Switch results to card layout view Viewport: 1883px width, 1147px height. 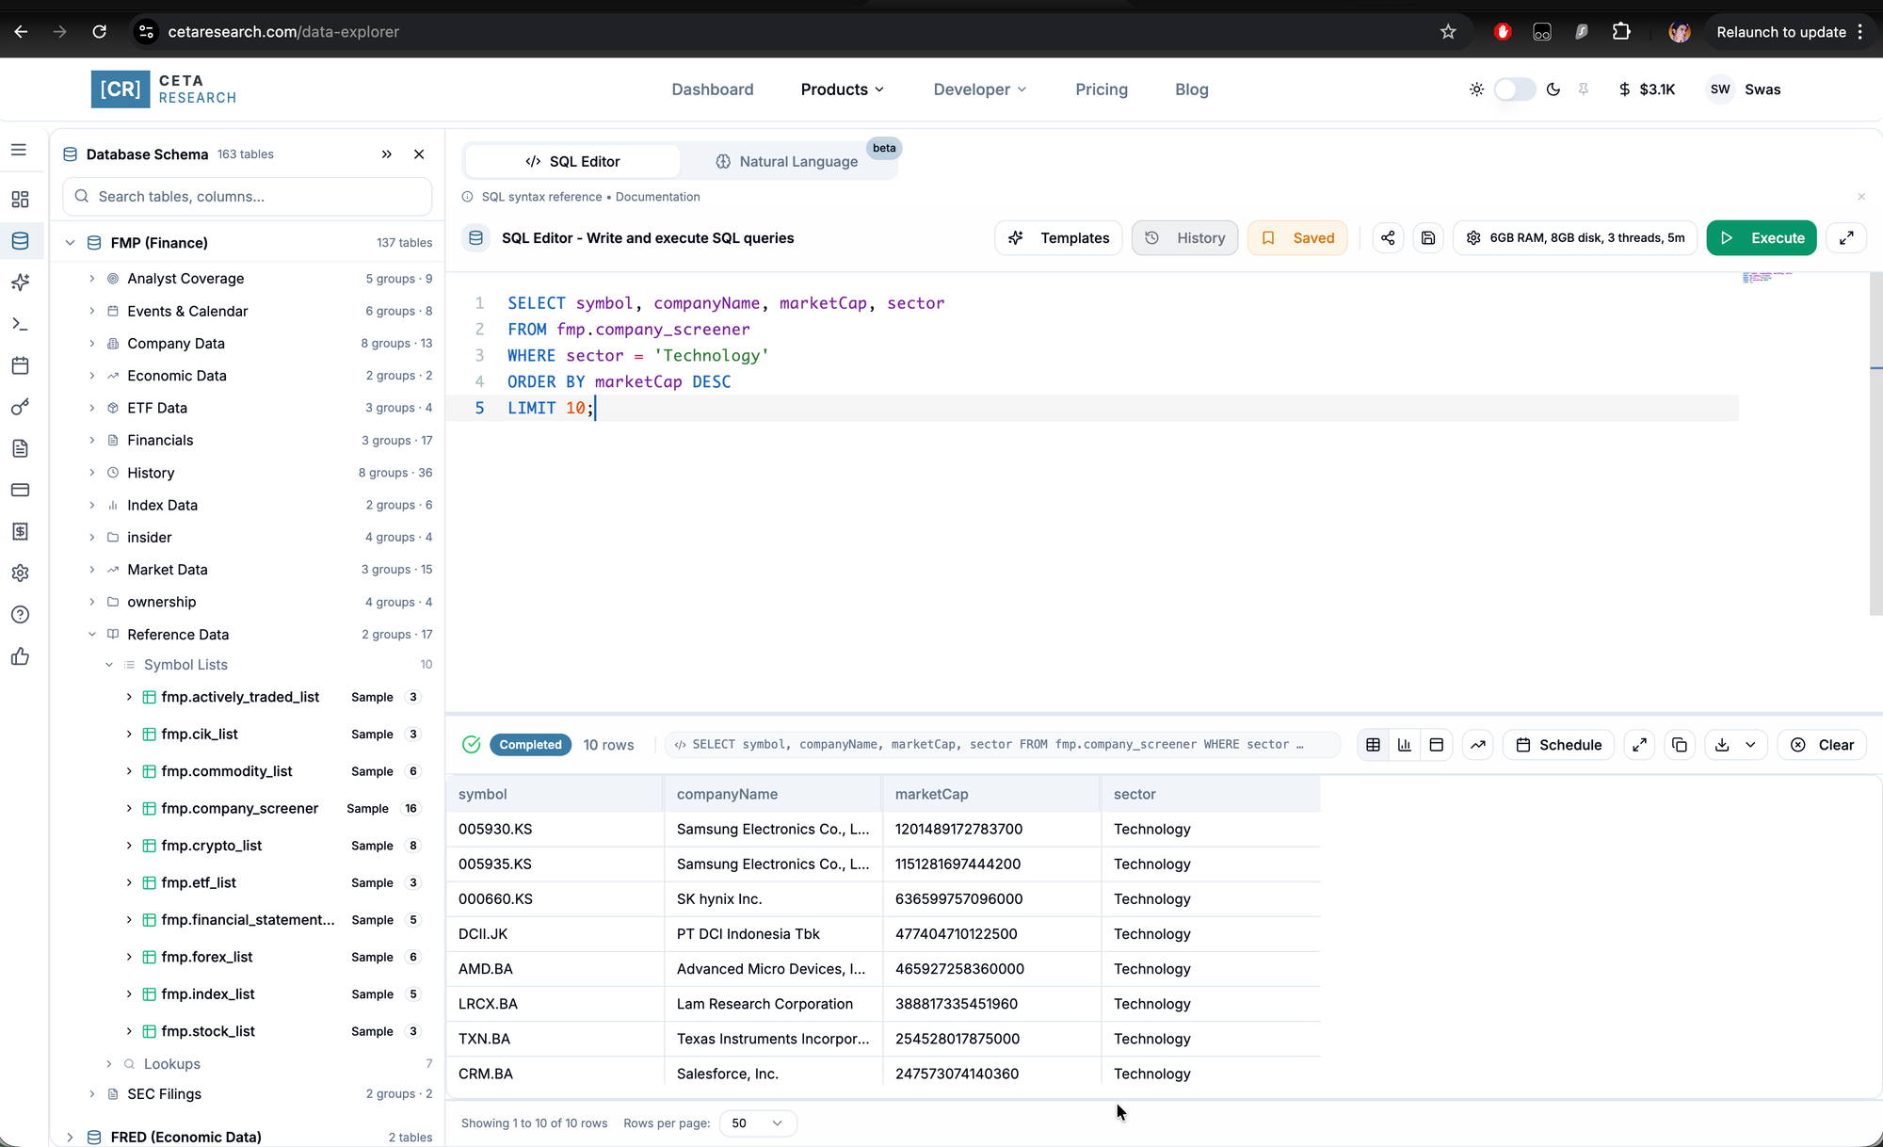click(x=1437, y=745)
